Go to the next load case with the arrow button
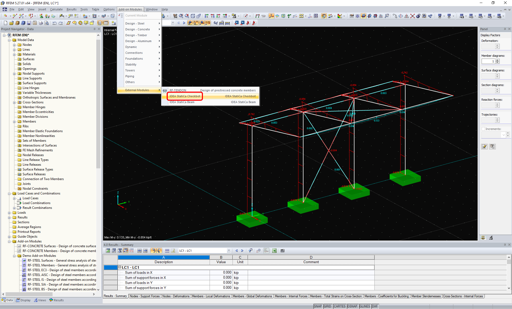 (x=242, y=250)
